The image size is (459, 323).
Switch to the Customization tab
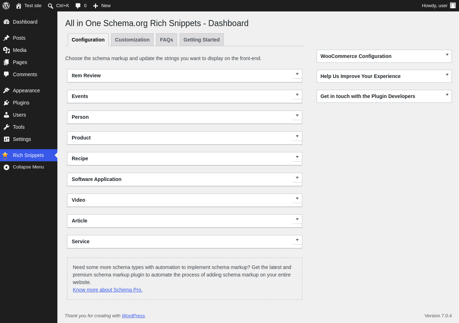132,40
